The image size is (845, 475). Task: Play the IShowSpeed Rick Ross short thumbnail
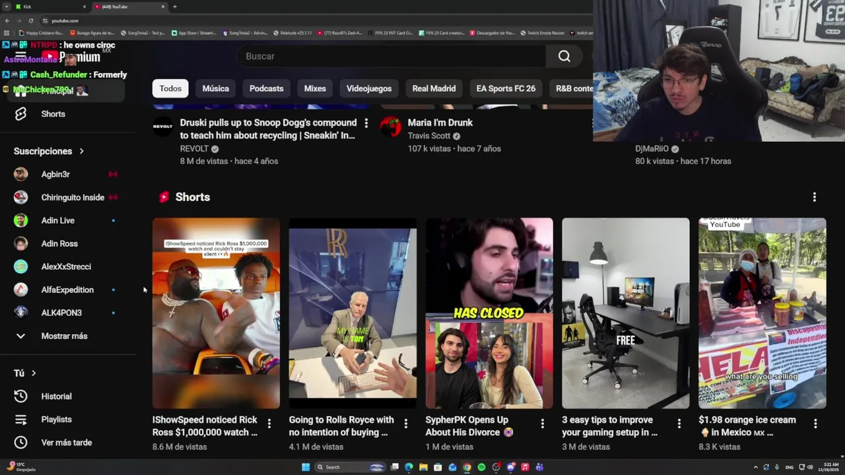click(x=216, y=313)
